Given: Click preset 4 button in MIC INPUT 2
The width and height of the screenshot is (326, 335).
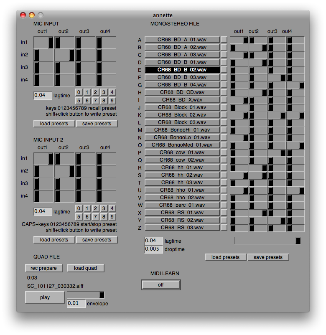Looking at the screenshot, I should [x=112, y=208].
